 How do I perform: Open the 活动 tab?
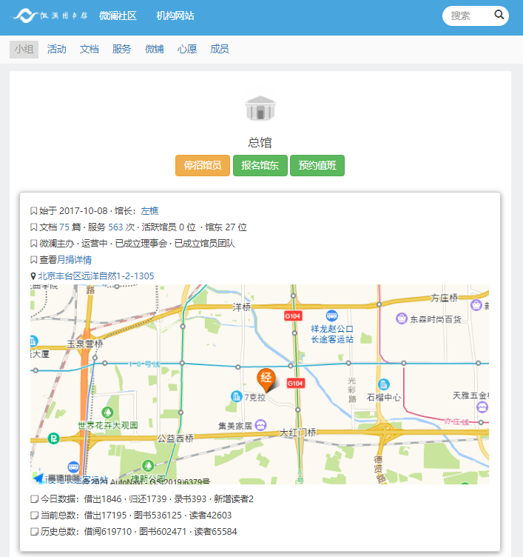click(x=57, y=49)
